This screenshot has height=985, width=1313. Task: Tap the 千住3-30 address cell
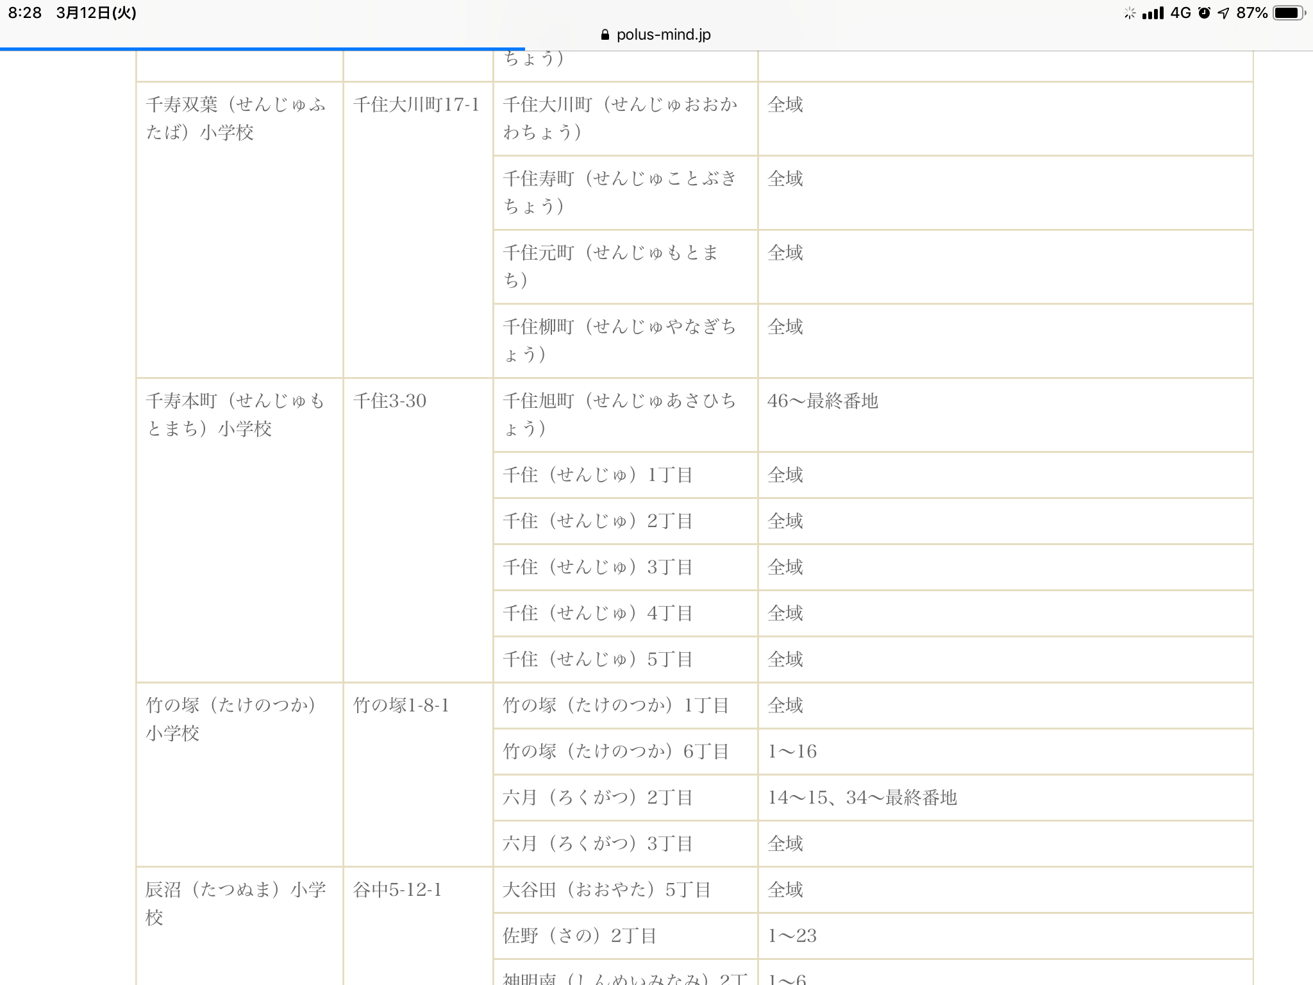point(390,401)
